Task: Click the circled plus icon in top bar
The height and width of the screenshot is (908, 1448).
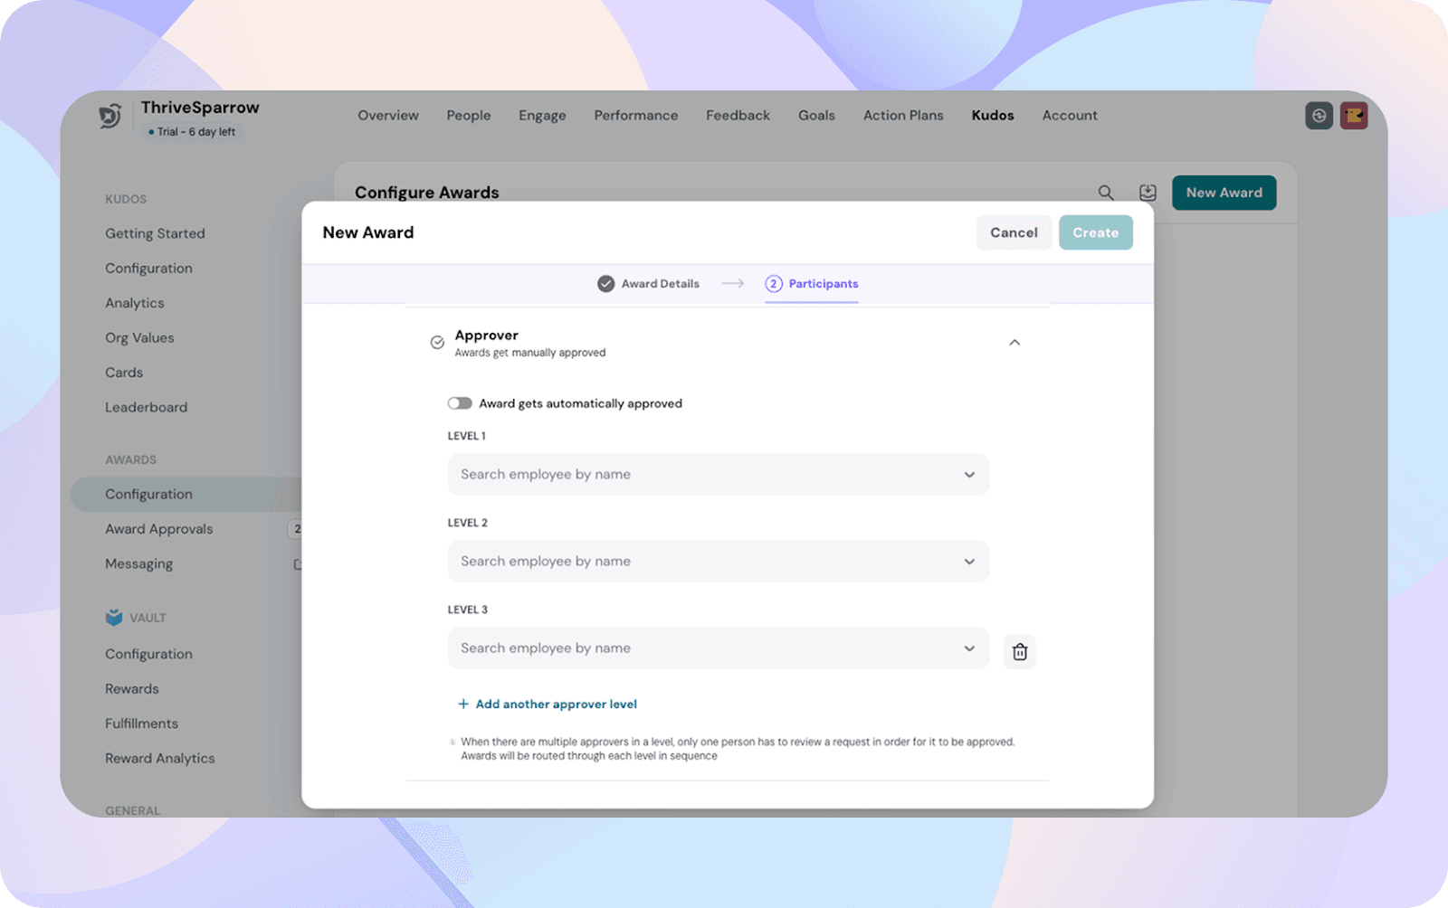Action: [x=1319, y=116]
